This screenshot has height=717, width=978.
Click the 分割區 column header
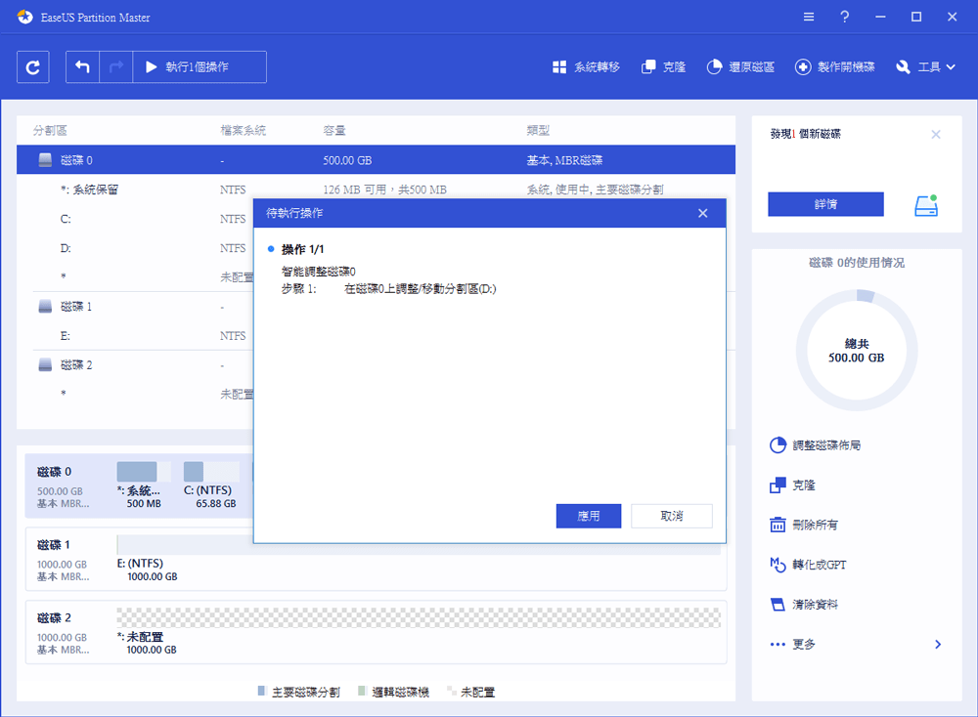click(50, 130)
